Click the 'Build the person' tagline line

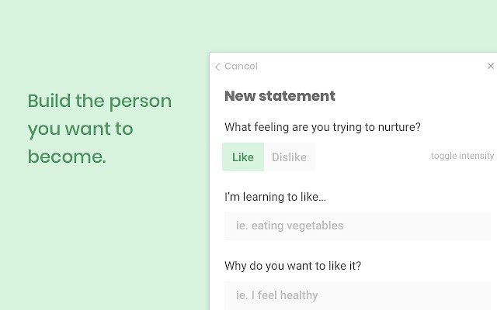pyautogui.click(x=99, y=101)
